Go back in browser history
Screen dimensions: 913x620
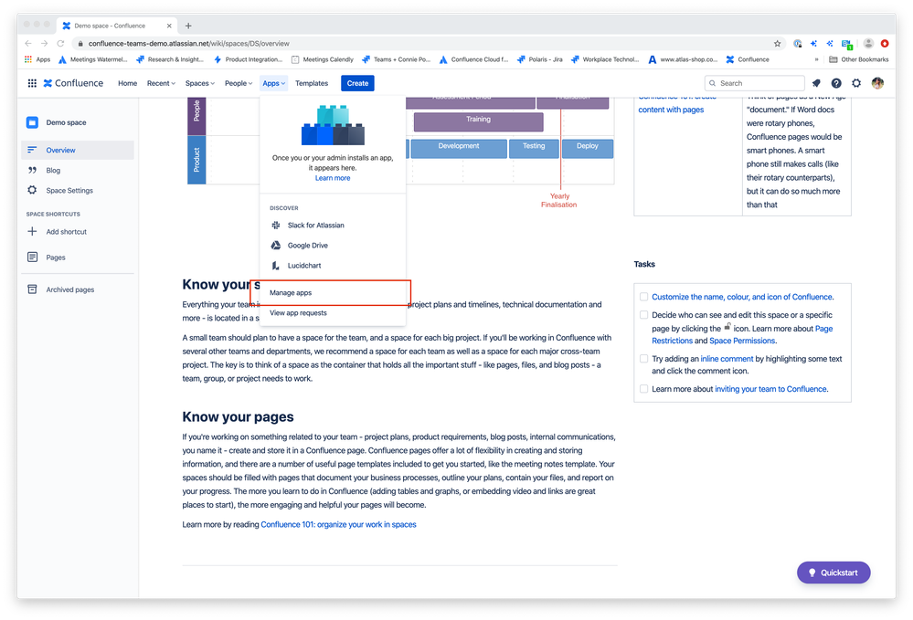[x=28, y=44]
